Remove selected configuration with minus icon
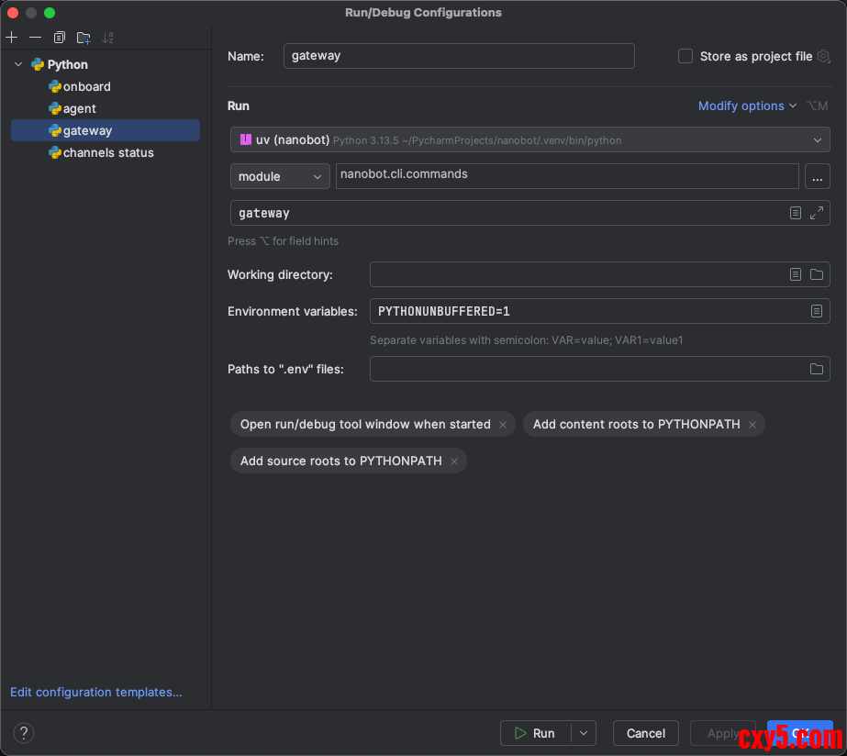 pos(35,38)
